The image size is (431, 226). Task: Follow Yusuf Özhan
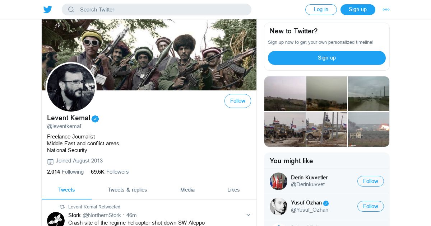370,206
